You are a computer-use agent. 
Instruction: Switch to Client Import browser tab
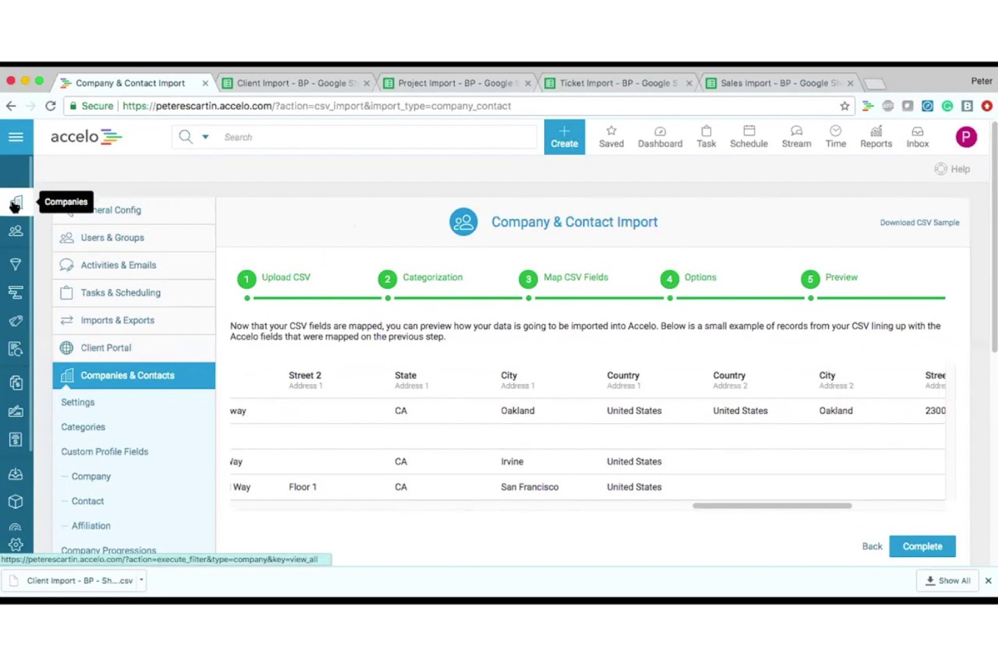point(295,83)
